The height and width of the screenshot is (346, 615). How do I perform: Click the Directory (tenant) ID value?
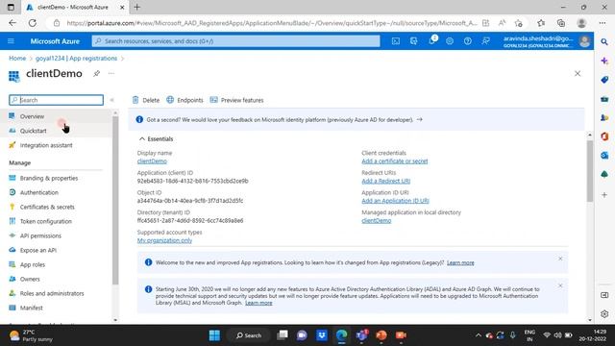click(190, 220)
